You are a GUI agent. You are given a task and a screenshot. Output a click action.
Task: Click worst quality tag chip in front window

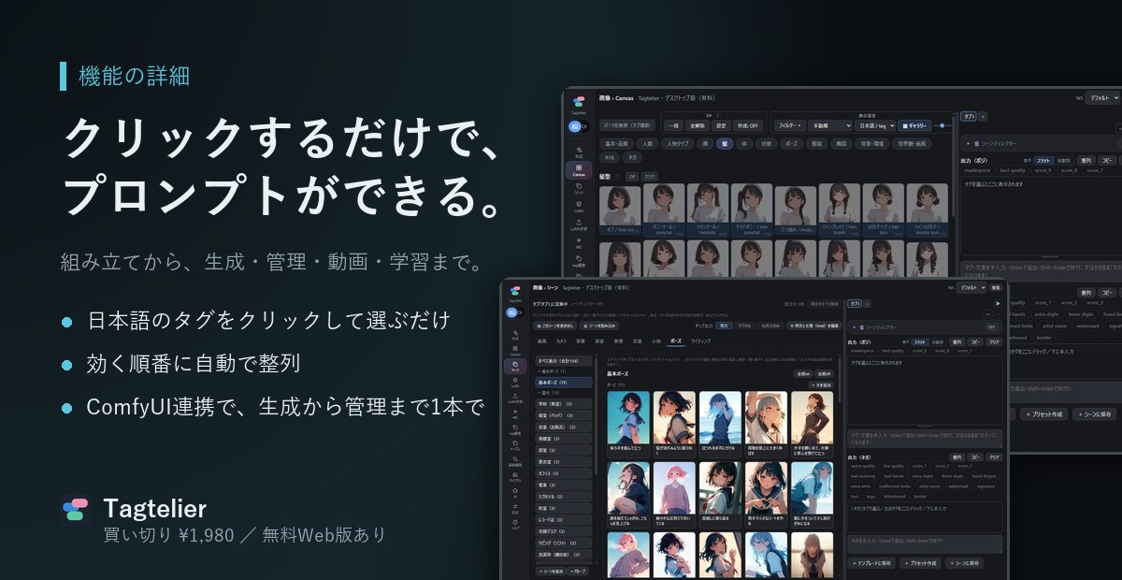[863, 466]
